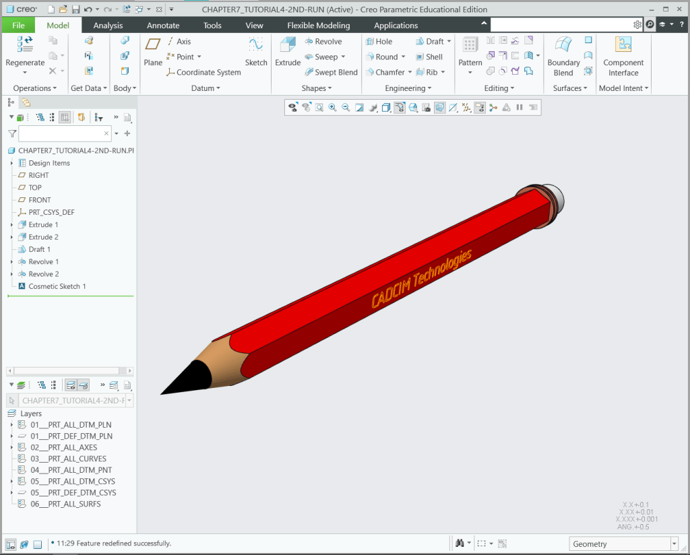Open file folder icon in quick access toolbar
This screenshot has height=555, width=690.
point(63,9)
